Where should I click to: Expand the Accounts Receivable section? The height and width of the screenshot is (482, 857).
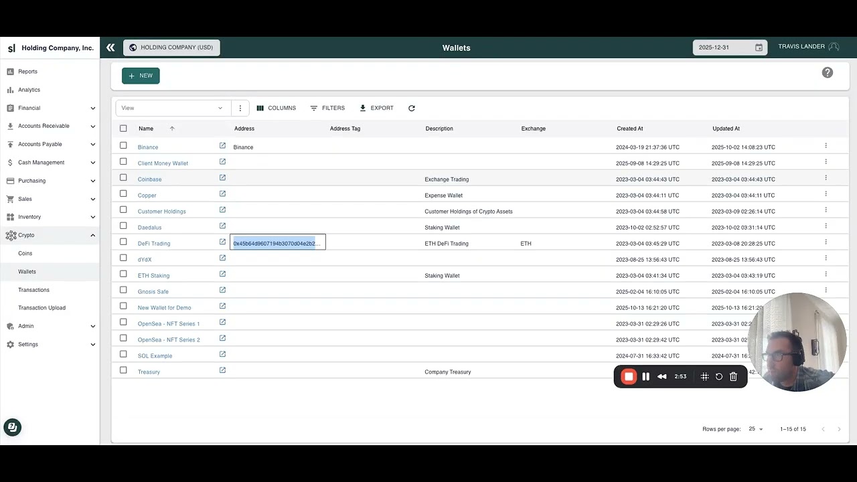pos(50,126)
